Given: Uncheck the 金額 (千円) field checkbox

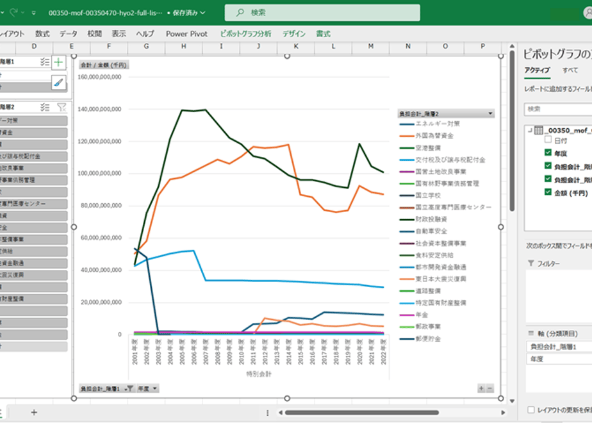Looking at the screenshot, I should [548, 192].
